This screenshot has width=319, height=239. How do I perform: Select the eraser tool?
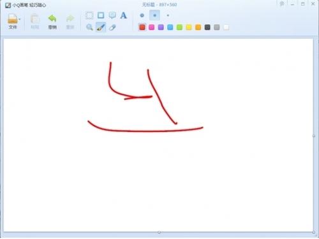click(112, 27)
